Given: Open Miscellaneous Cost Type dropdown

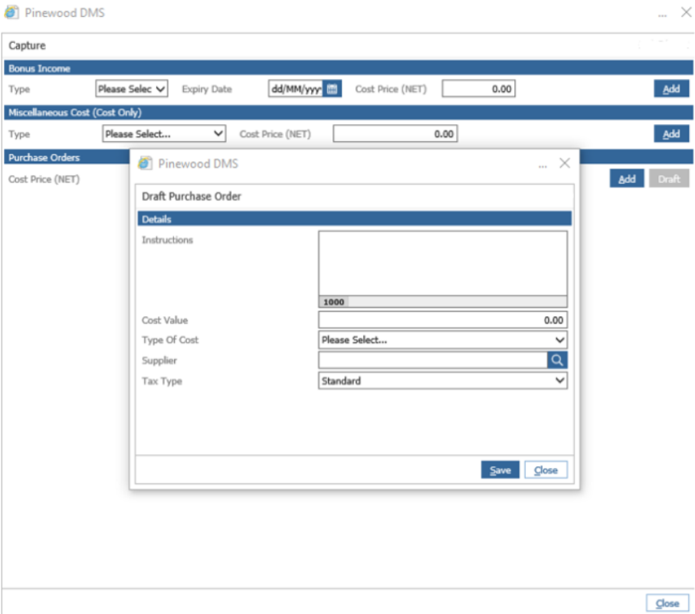Looking at the screenshot, I should (x=164, y=134).
